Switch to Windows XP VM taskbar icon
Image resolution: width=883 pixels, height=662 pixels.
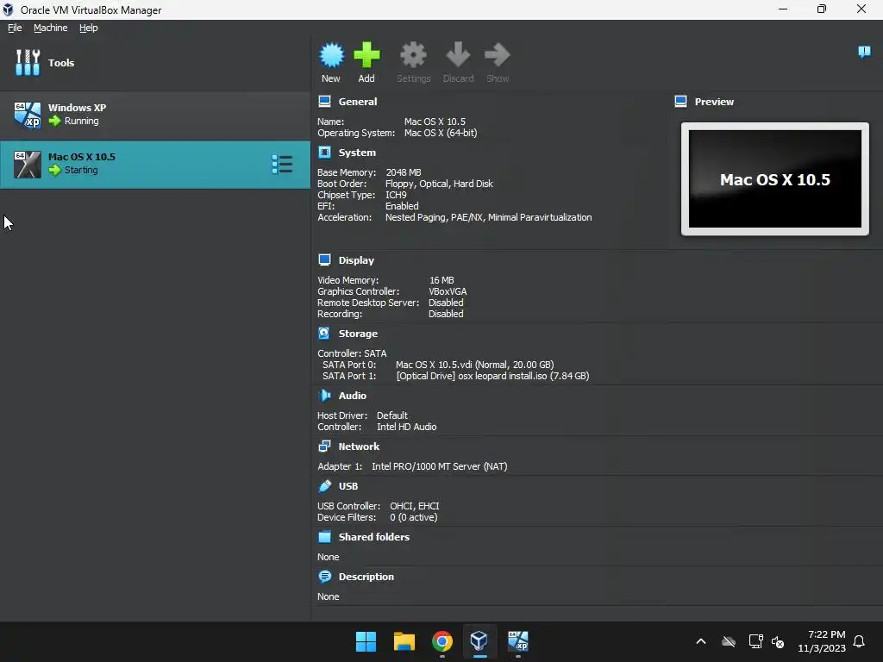point(518,641)
